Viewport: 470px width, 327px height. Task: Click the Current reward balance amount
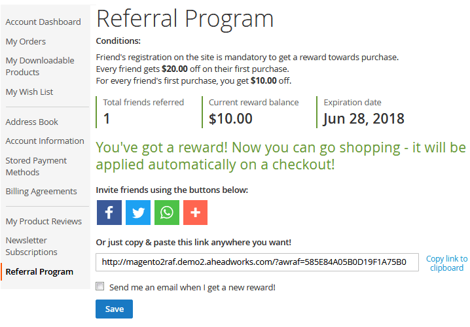click(230, 118)
